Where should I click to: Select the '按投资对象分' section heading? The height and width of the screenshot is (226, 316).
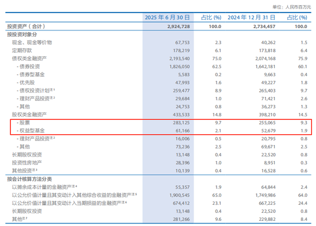[x=22, y=34]
